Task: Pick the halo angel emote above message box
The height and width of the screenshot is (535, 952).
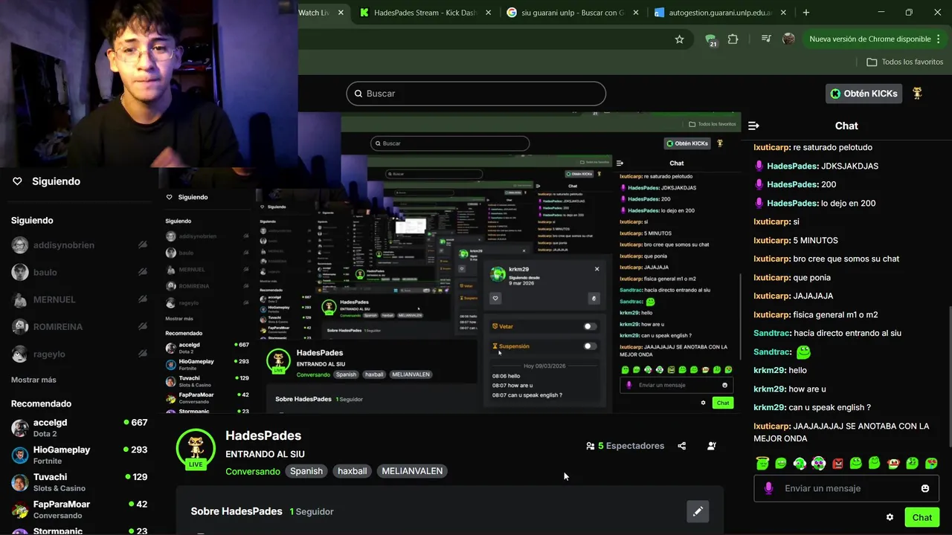Action: (762, 463)
